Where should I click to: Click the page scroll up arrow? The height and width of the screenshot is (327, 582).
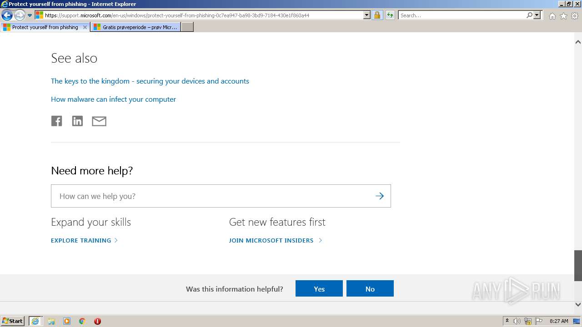578,42
